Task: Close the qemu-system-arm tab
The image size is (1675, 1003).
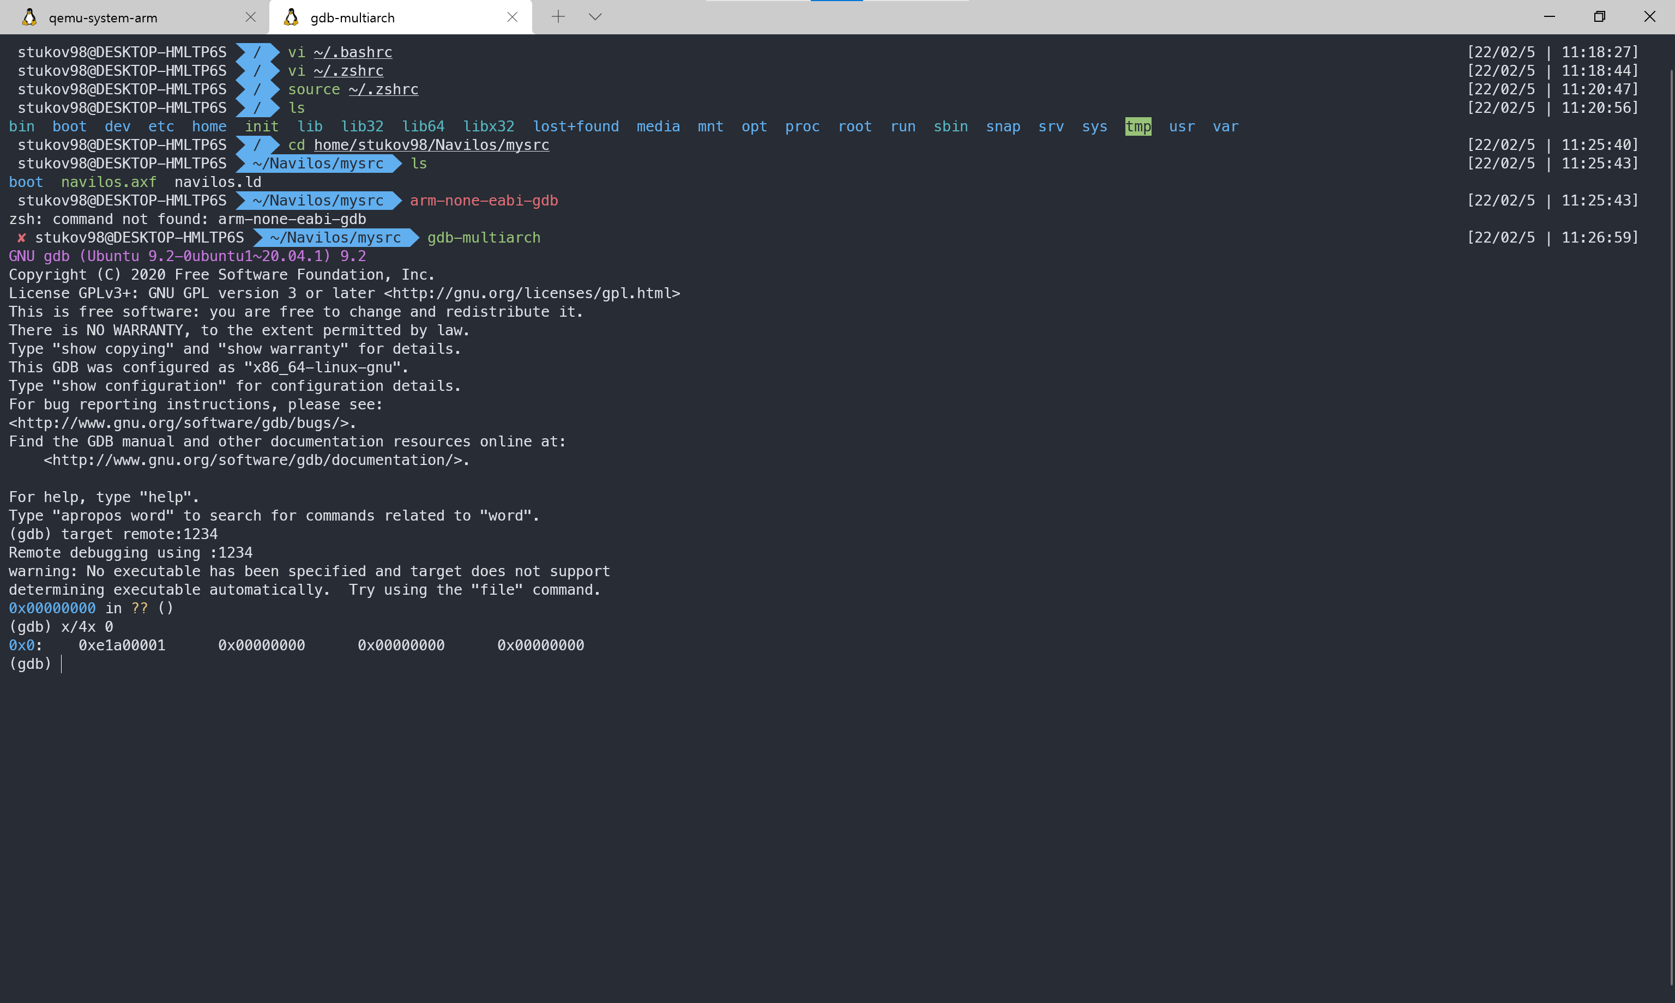Action: pos(250,17)
